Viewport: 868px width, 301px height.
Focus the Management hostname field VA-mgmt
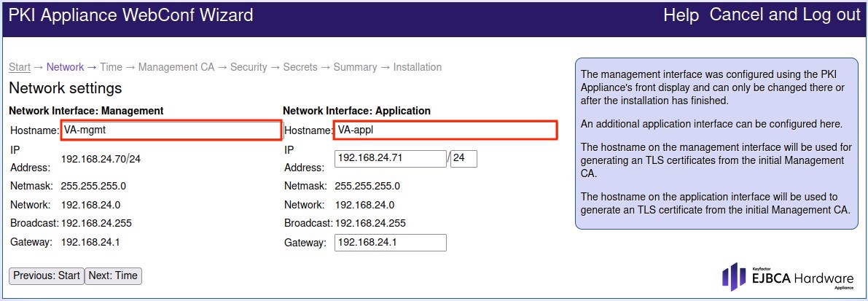click(171, 130)
